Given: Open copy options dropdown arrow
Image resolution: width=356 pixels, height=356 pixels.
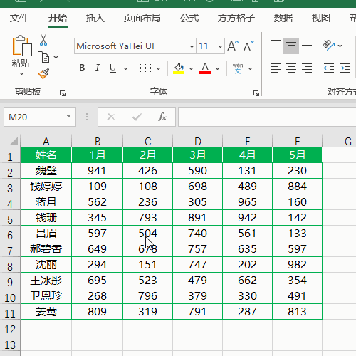Looking at the screenshot, I should coord(56,57).
